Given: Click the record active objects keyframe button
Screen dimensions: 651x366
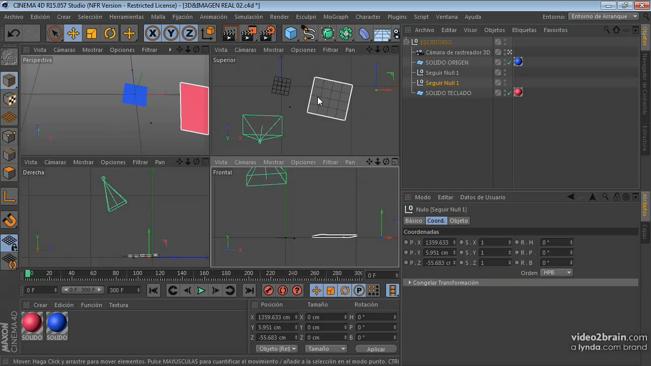Looking at the screenshot, I should point(269,290).
